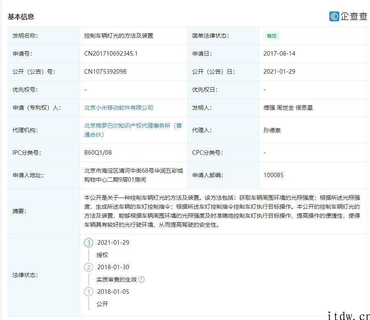Image resolution: width=370 pixels, height=320 pixels.
Task: Click the applicant postal code 100085
Action: tap(274, 175)
